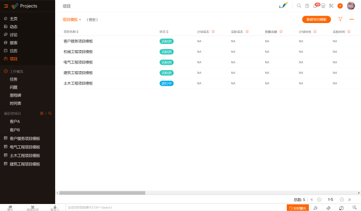The width and height of the screenshot is (361, 211).
Task: Open the three-dot more options menu
Action: coord(351,20)
